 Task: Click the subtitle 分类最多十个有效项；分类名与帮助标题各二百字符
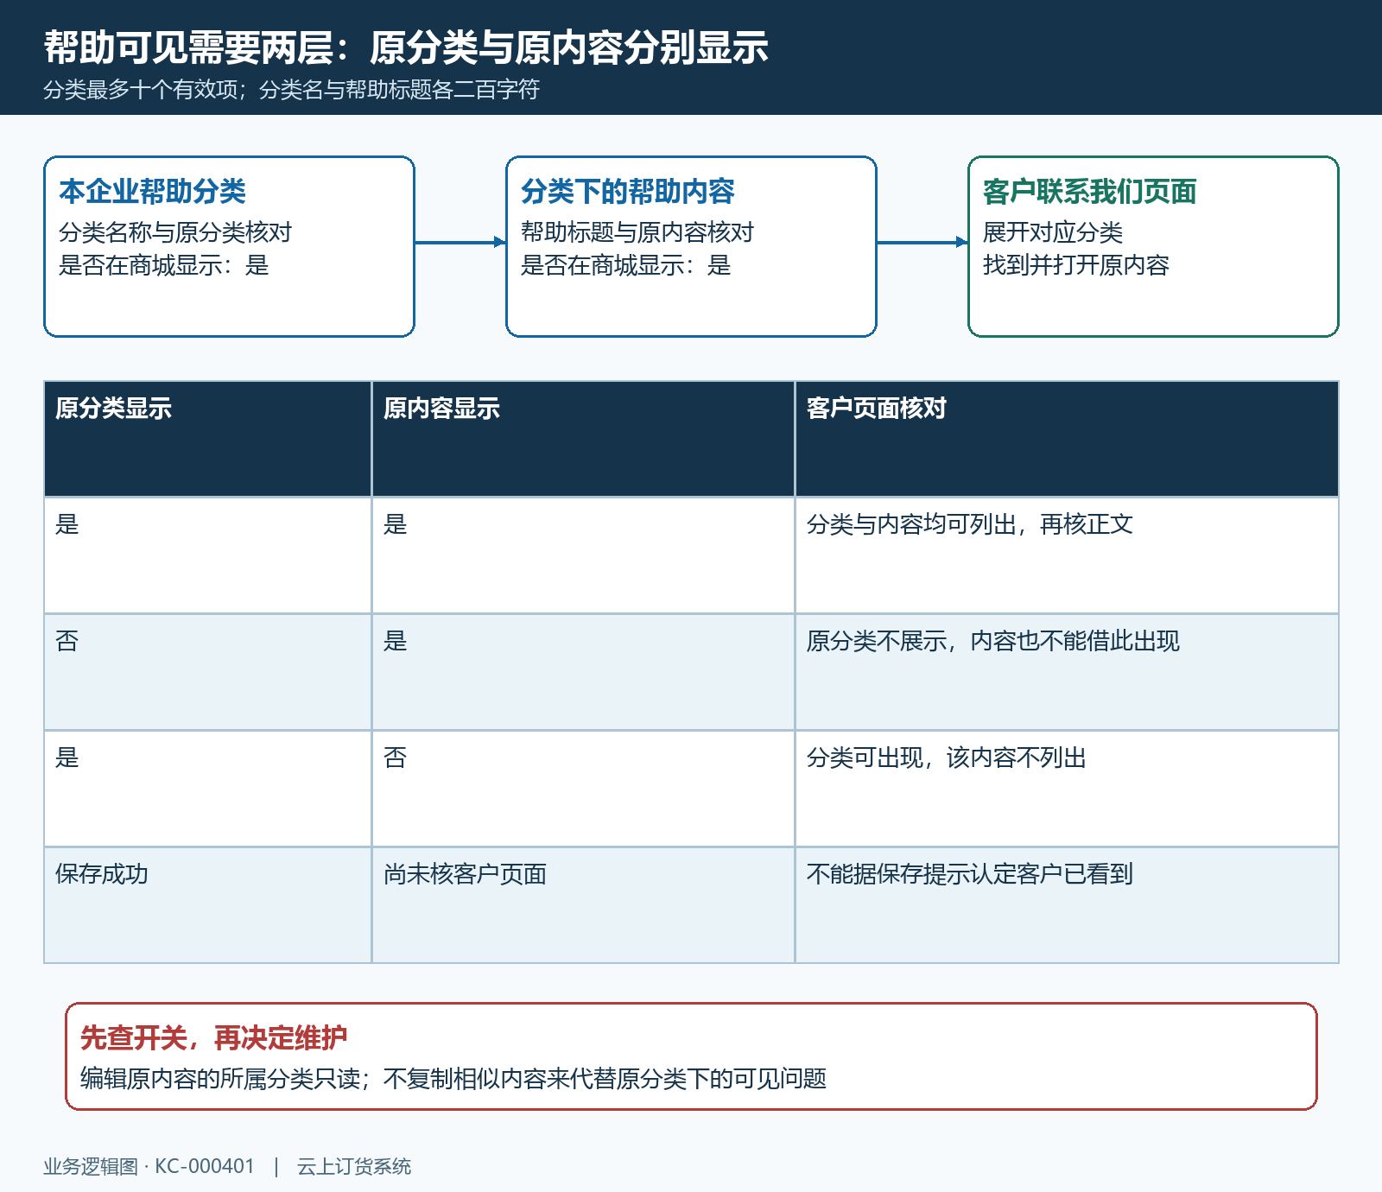(292, 90)
